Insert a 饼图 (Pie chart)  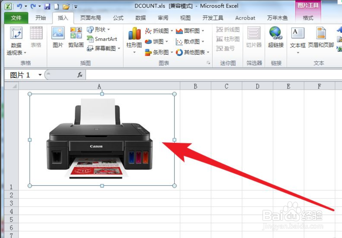point(156,41)
